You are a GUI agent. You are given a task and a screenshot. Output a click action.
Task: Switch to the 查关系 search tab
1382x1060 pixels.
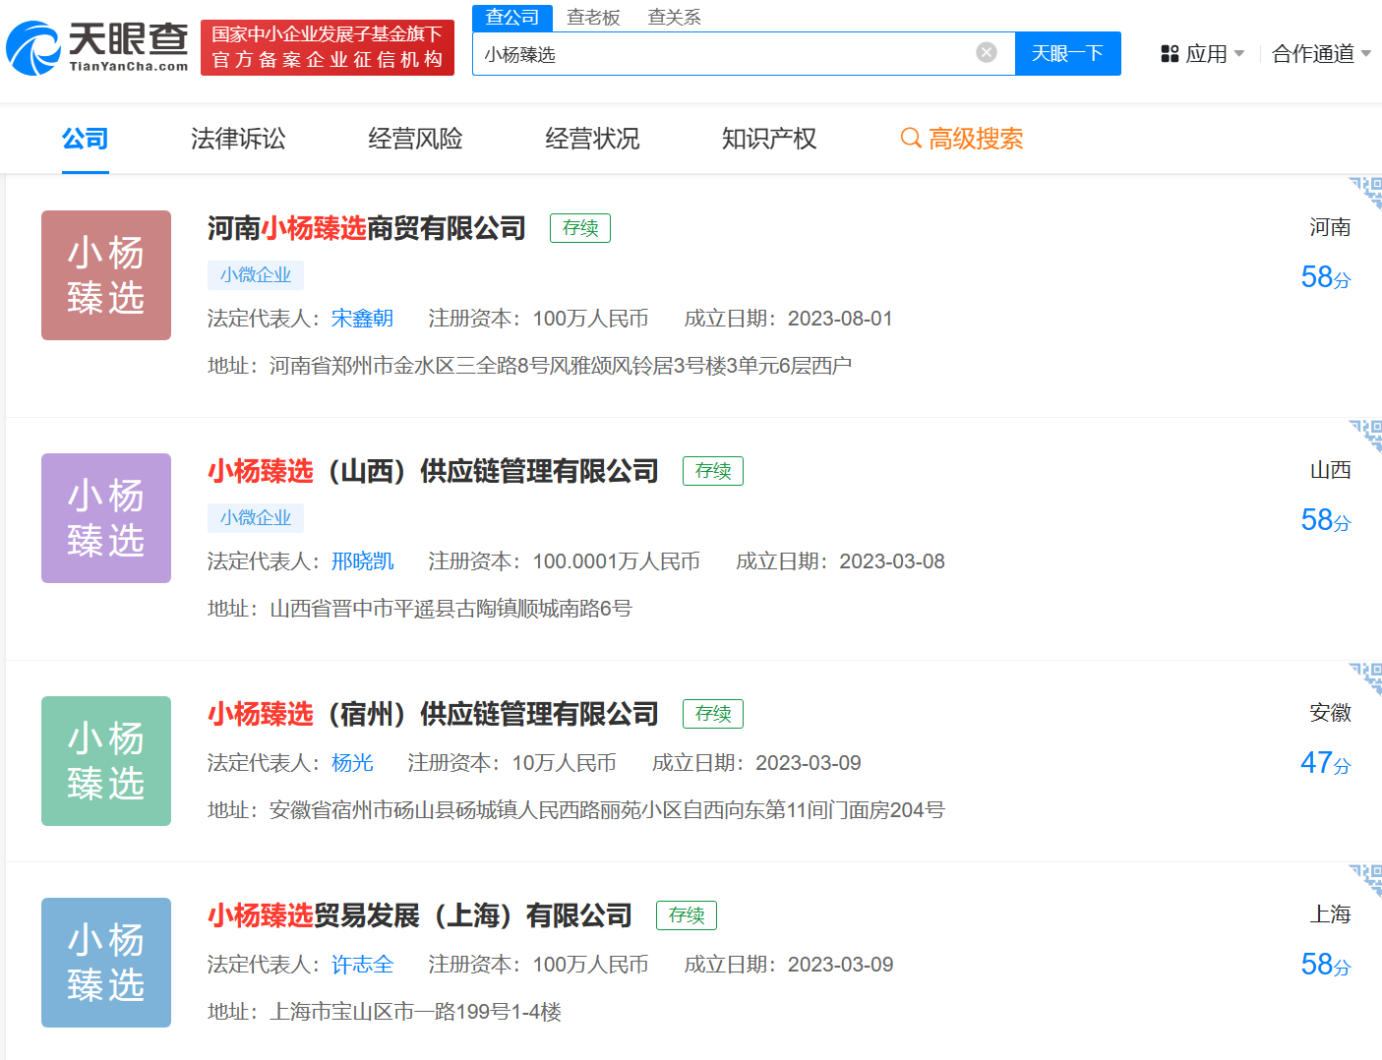click(x=675, y=18)
